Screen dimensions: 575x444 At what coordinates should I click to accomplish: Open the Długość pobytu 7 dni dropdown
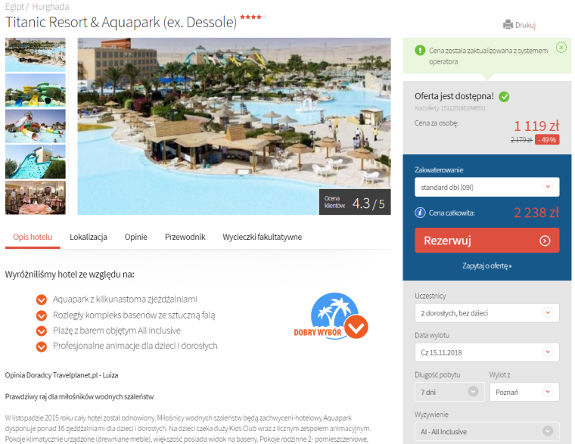(449, 392)
